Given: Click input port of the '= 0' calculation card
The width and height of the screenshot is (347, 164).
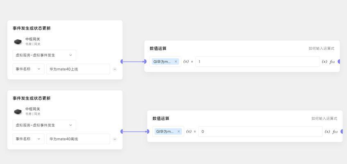Looking at the screenshot, I should click(148, 132).
